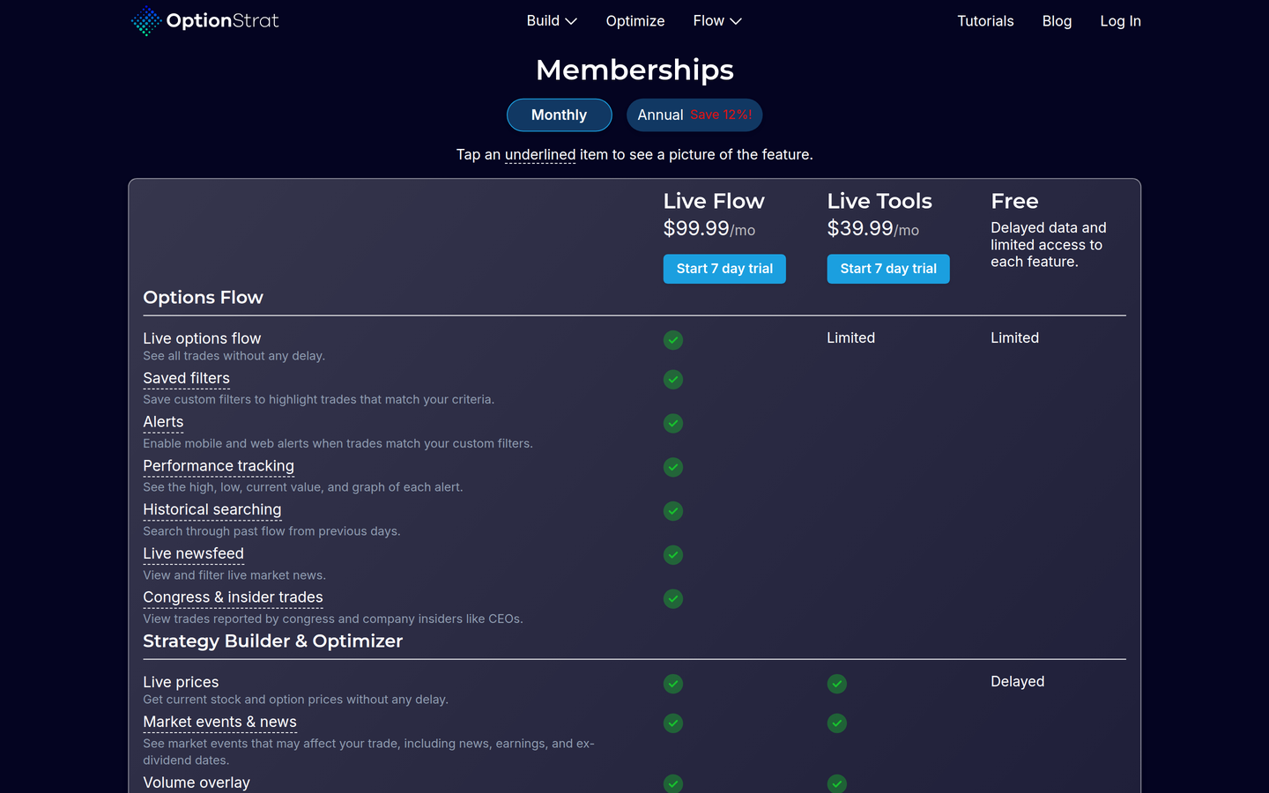
Task: Click the 'Memberships' page title
Action: click(x=634, y=70)
